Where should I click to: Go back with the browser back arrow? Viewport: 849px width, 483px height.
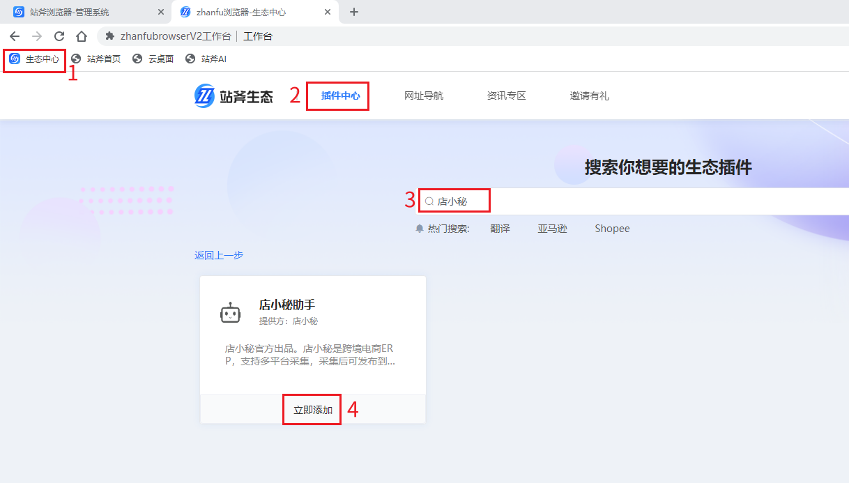coord(15,36)
